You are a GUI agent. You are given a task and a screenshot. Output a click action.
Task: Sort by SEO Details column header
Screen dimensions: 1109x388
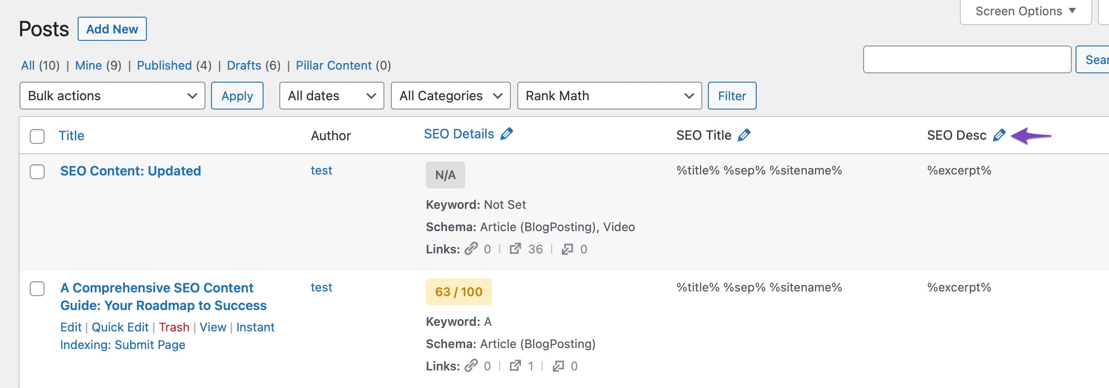pyautogui.click(x=459, y=134)
